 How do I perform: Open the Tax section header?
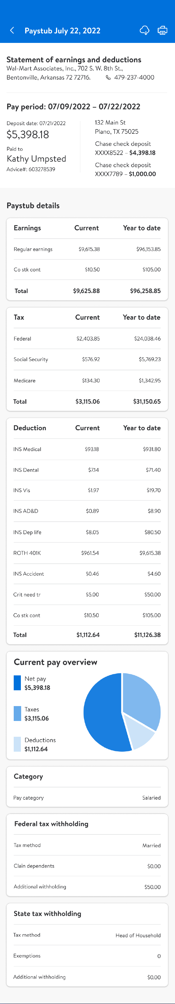click(x=87, y=317)
